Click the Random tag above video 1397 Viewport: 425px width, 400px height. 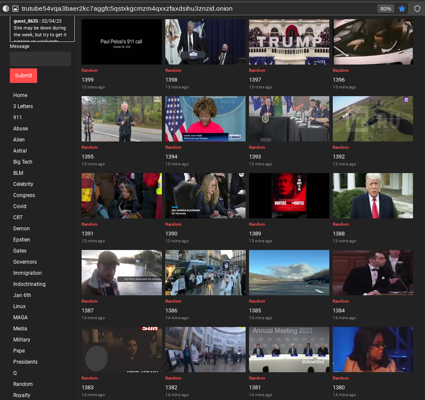(257, 70)
